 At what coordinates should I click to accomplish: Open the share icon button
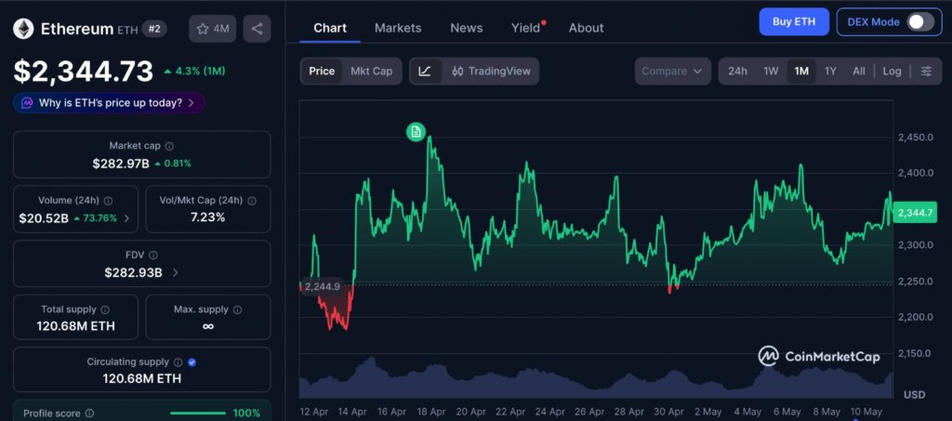point(257,29)
